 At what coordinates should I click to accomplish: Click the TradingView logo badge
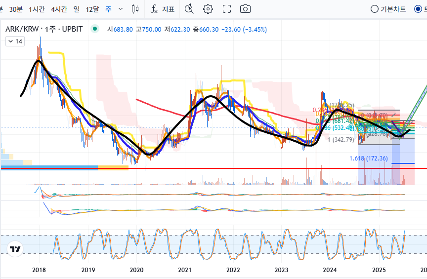pyautogui.click(x=15, y=249)
